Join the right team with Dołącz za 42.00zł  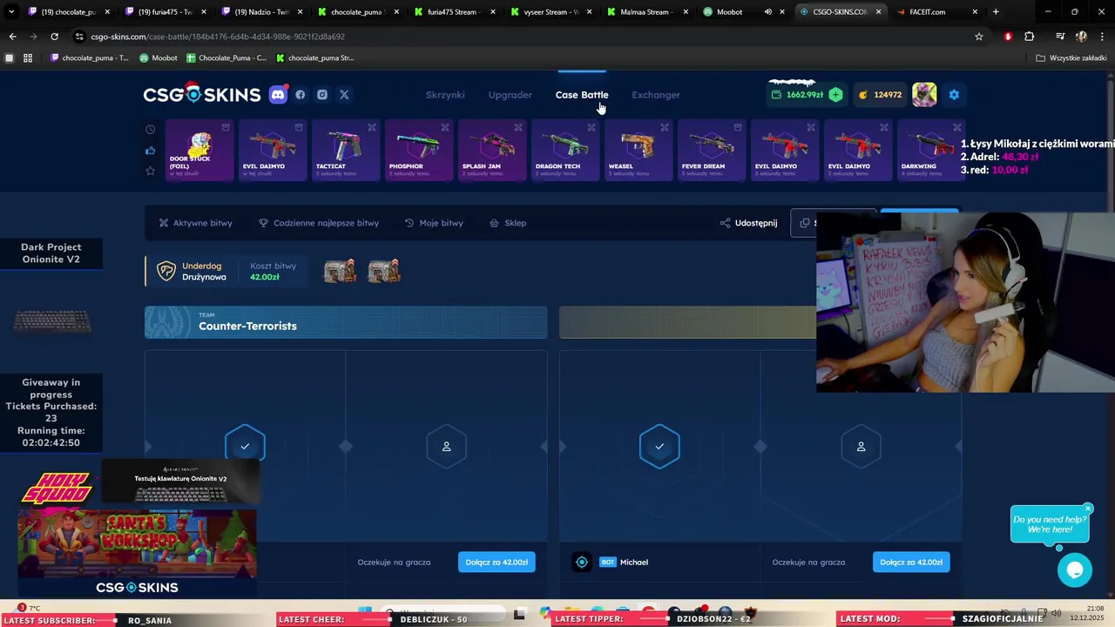click(911, 562)
